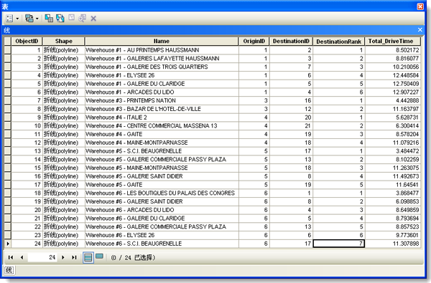The height and width of the screenshot is (283, 431).
Task: Go to previous record button
Action: 22,257
